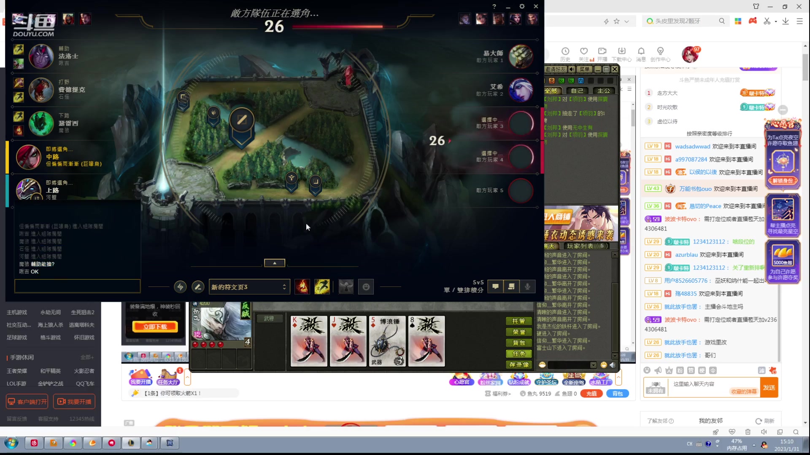The width and height of the screenshot is (810, 455).
Task: Open 任务 in the card game window
Action: click(x=518, y=354)
